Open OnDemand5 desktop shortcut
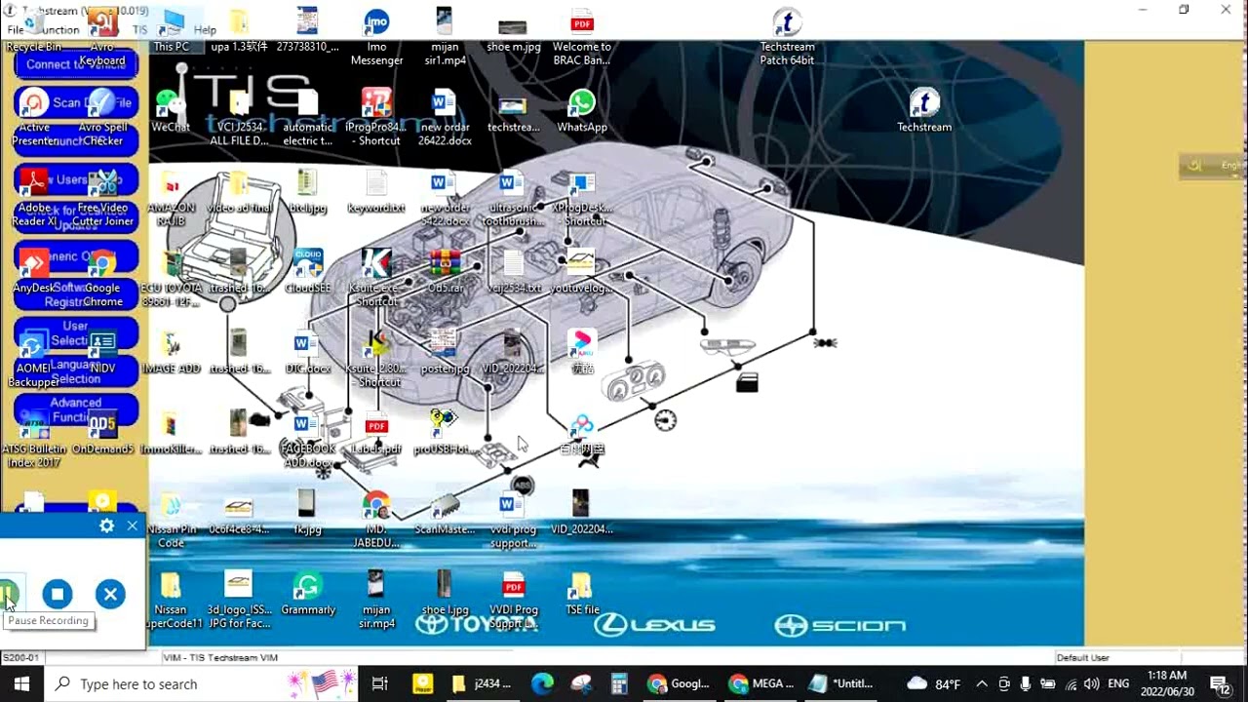 102,432
